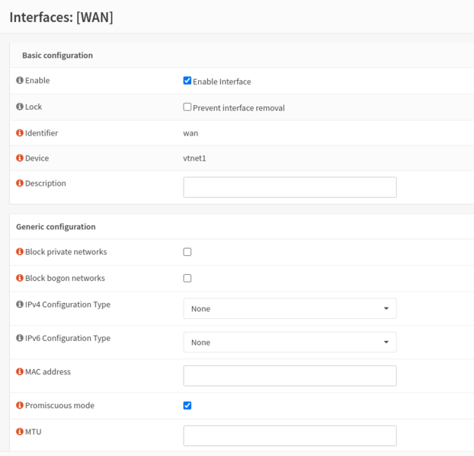Click the Device help info icon

[20, 158]
